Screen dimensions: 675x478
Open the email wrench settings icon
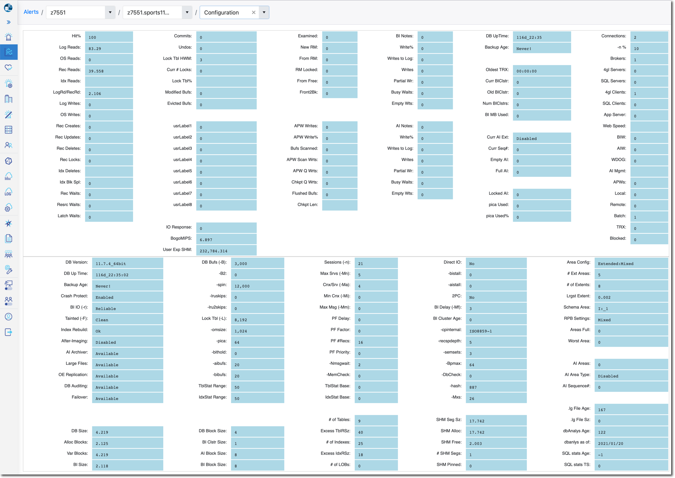tap(8, 270)
